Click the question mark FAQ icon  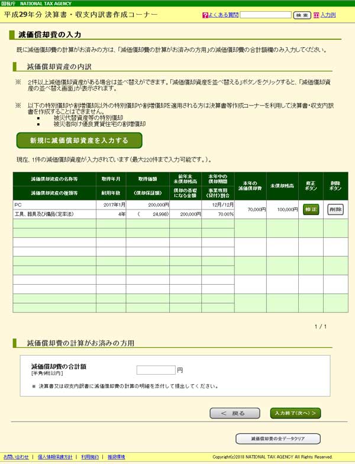(205, 15)
